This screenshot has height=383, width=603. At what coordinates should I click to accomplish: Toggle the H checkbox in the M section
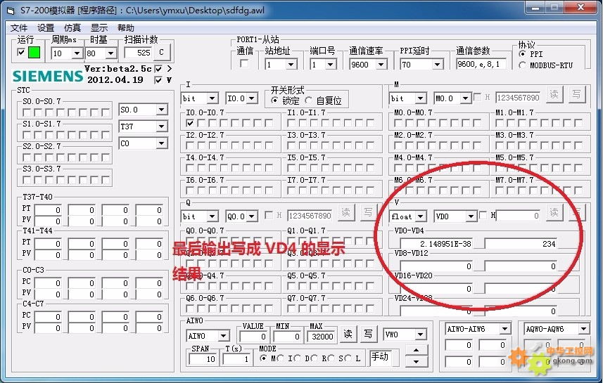point(477,97)
